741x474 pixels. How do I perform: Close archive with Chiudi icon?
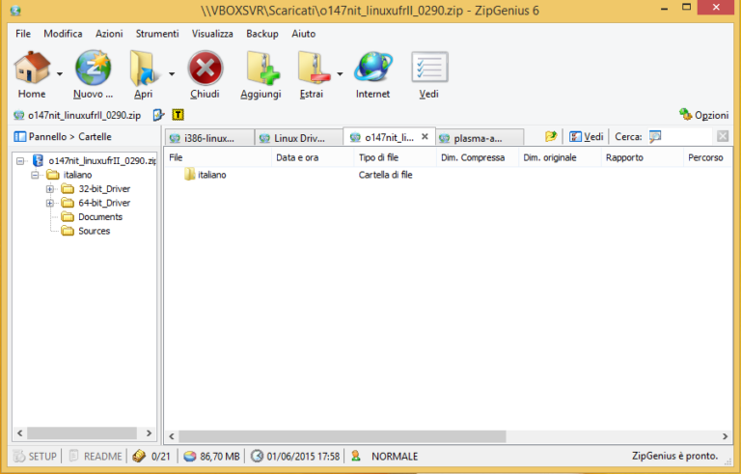point(205,70)
